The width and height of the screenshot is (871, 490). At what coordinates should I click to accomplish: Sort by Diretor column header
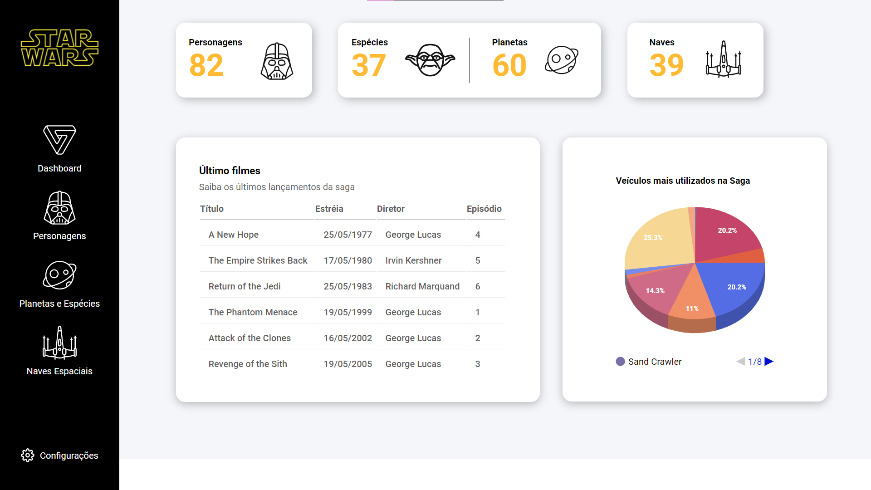click(391, 209)
